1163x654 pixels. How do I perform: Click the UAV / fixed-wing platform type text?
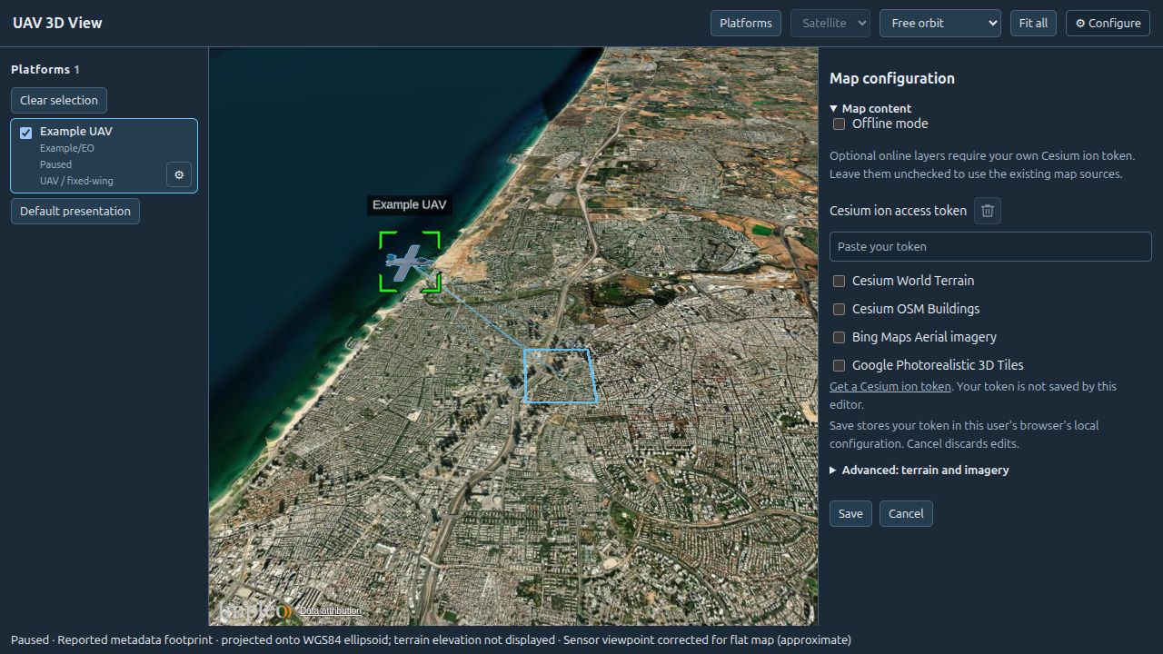(x=76, y=181)
